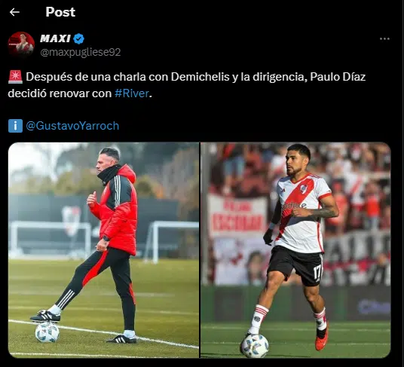Click the River Plate crest on player's jersey

[x=304, y=189]
